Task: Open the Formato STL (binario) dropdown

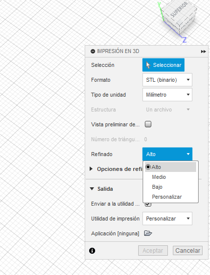Action: click(x=167, y=80)
